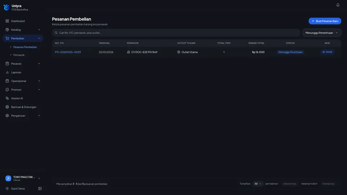Viewport: 347px width, 195px height.
Task: Click the OUTLET TUJUAN column header
Action: (x=186, y=43)
